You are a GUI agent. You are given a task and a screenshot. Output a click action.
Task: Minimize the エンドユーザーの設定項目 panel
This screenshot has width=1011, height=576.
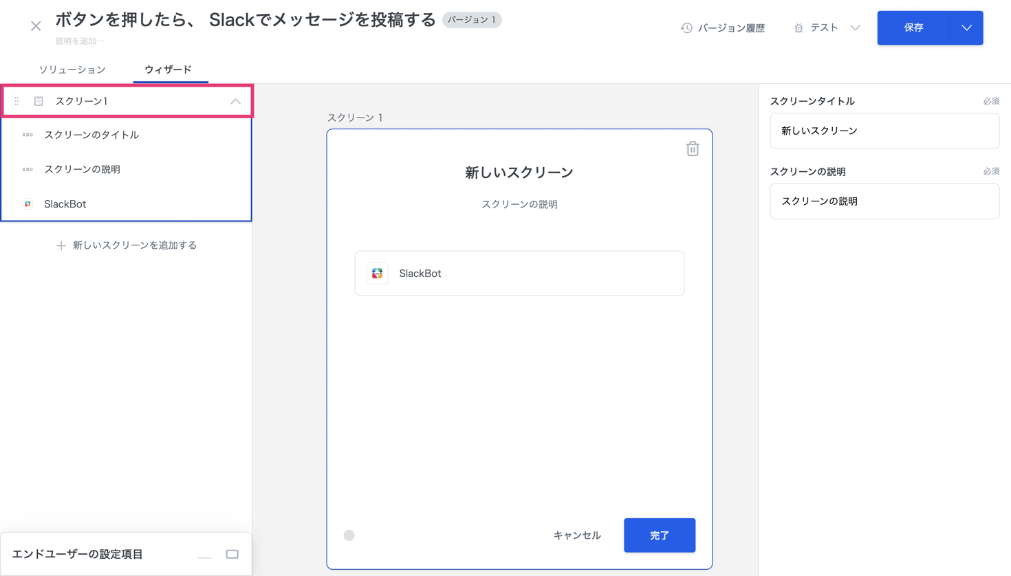(x=205, y=554)
